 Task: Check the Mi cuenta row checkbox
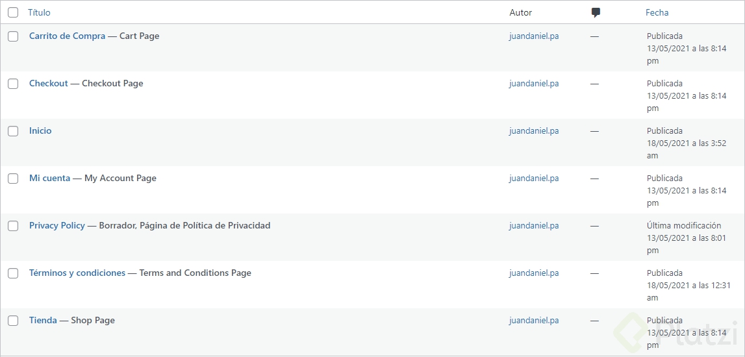[x=13, y=178]
